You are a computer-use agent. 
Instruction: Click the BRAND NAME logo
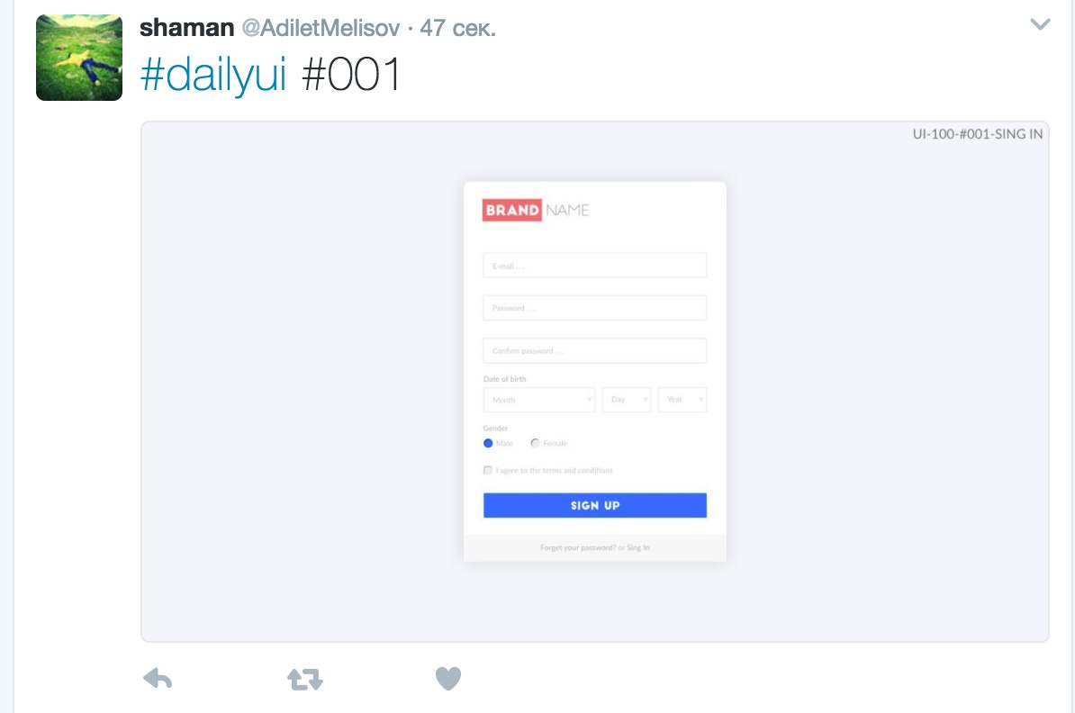click(536, 210)
